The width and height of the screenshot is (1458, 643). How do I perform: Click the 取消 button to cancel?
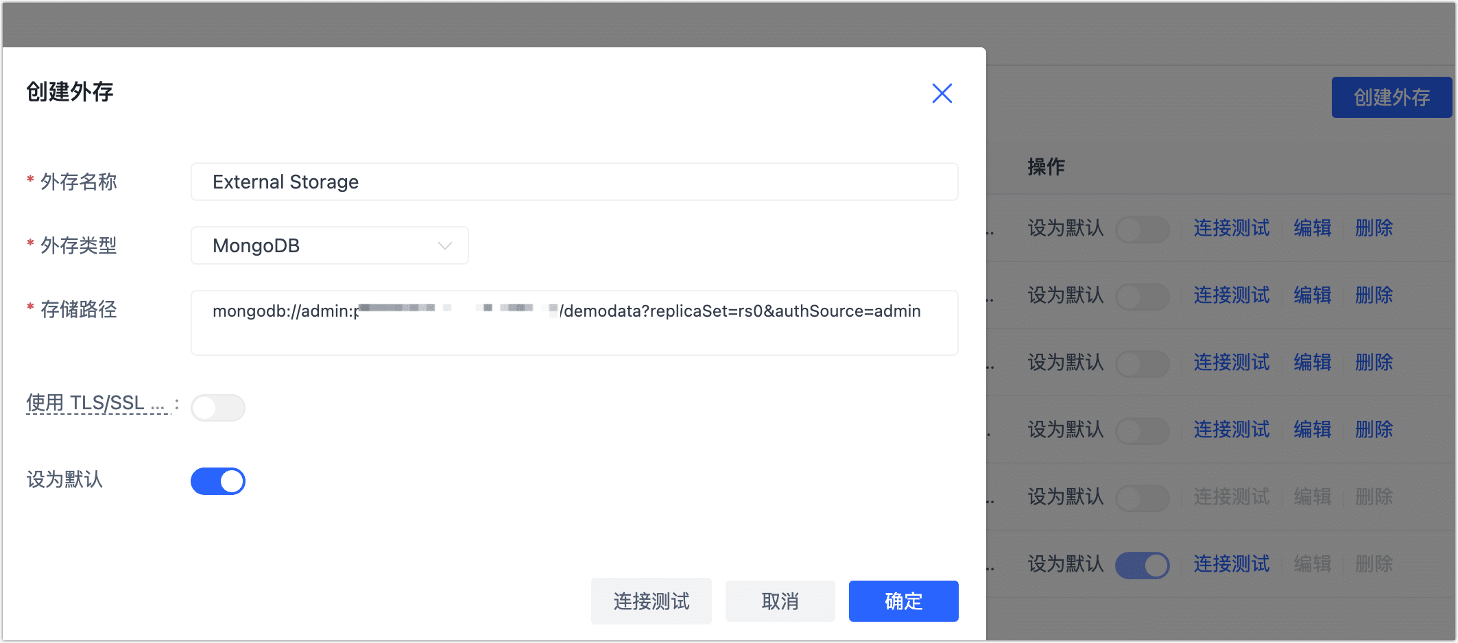coord(780,601)
